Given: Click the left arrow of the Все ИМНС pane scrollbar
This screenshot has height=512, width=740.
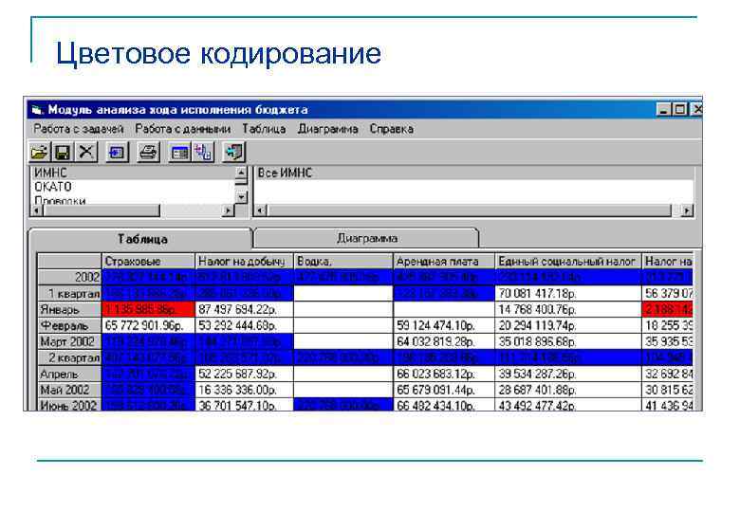Looking at the screenshot, I should [260, 210].
